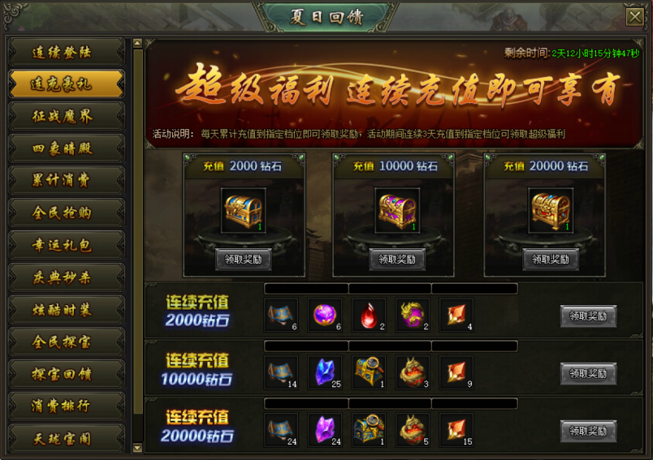Screen dimensions: 653x460
Task: Select the 炫酷时装 tab
Action: coord(67,310)
